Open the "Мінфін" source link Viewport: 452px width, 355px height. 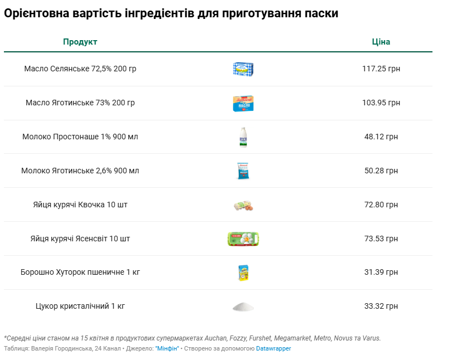pyautogui.click(x=167, y=348)
